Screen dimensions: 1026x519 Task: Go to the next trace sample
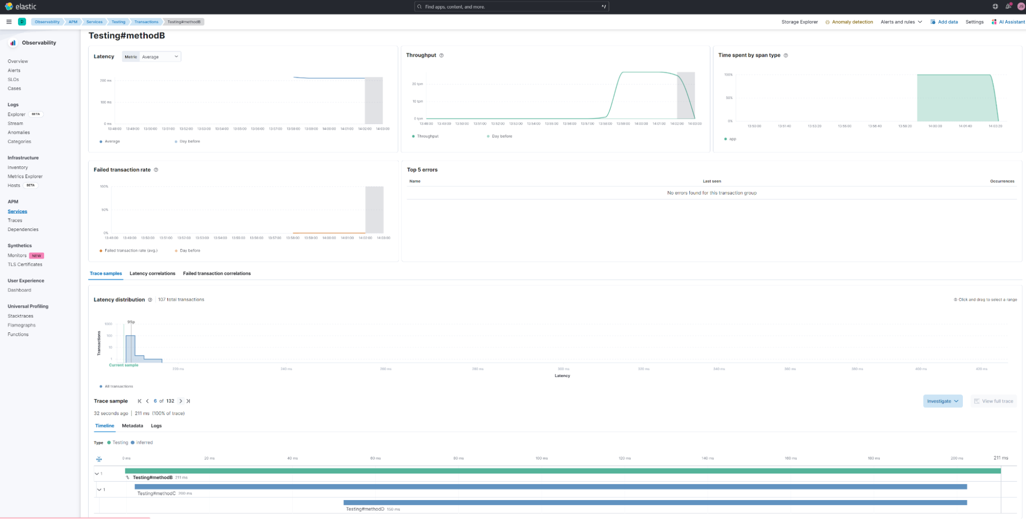[181, 401]
